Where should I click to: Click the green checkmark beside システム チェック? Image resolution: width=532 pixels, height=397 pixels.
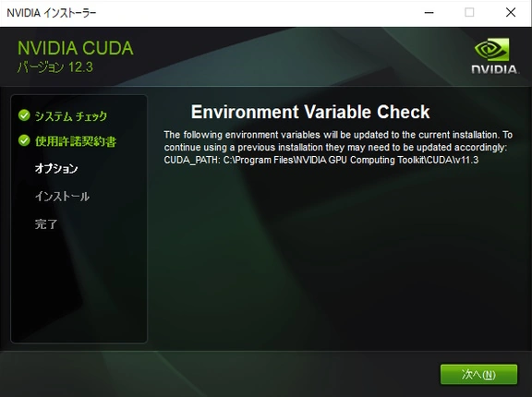point(24,115)
